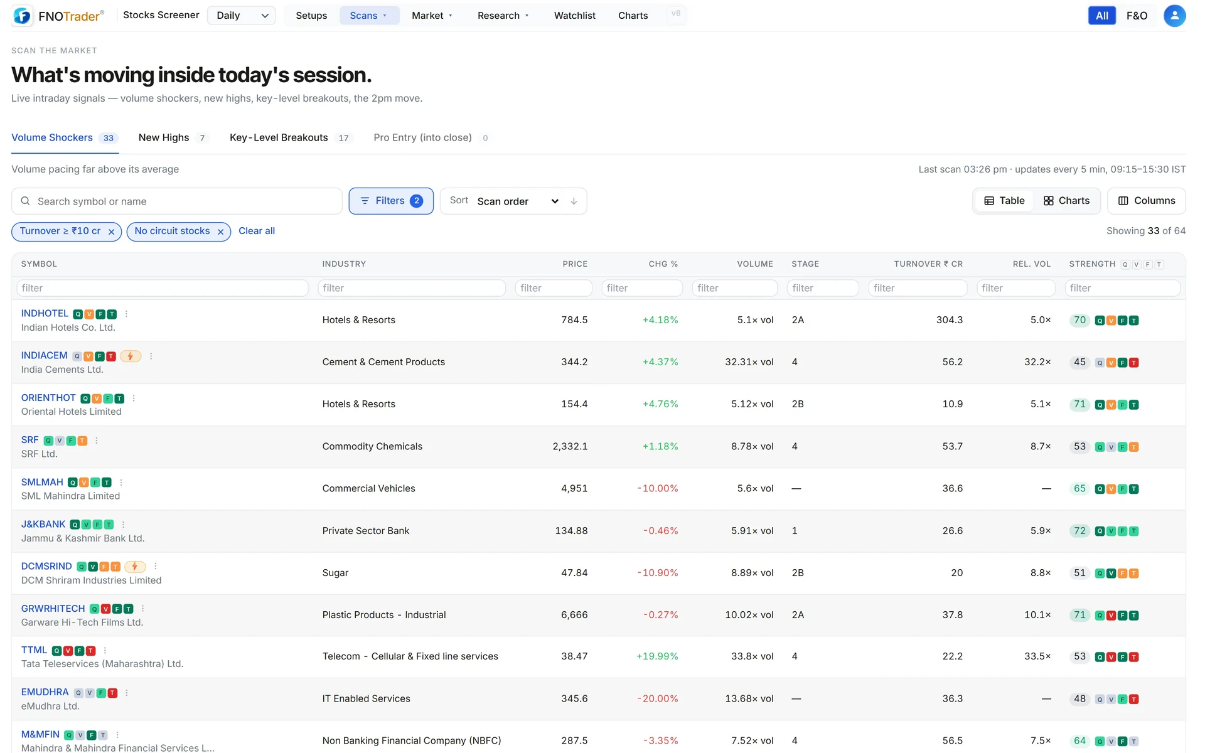
Task: Open the INDHOTEL symbol link
Action: click(x=45, y=313)
